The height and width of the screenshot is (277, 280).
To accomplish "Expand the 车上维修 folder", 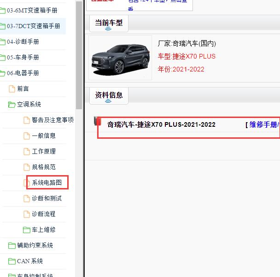I will [x=44, y=230].
